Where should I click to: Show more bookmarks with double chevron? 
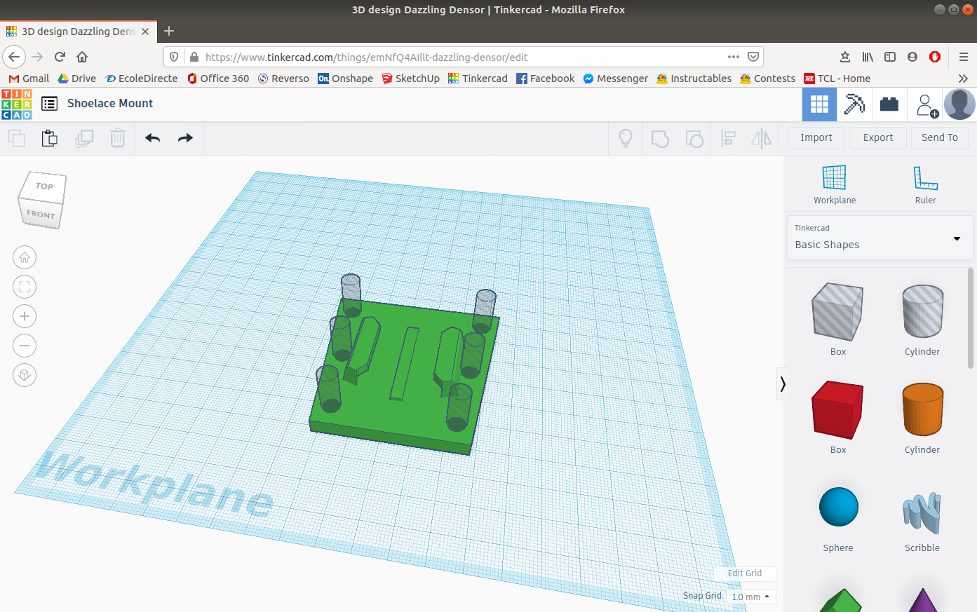[x=963, y=79]
